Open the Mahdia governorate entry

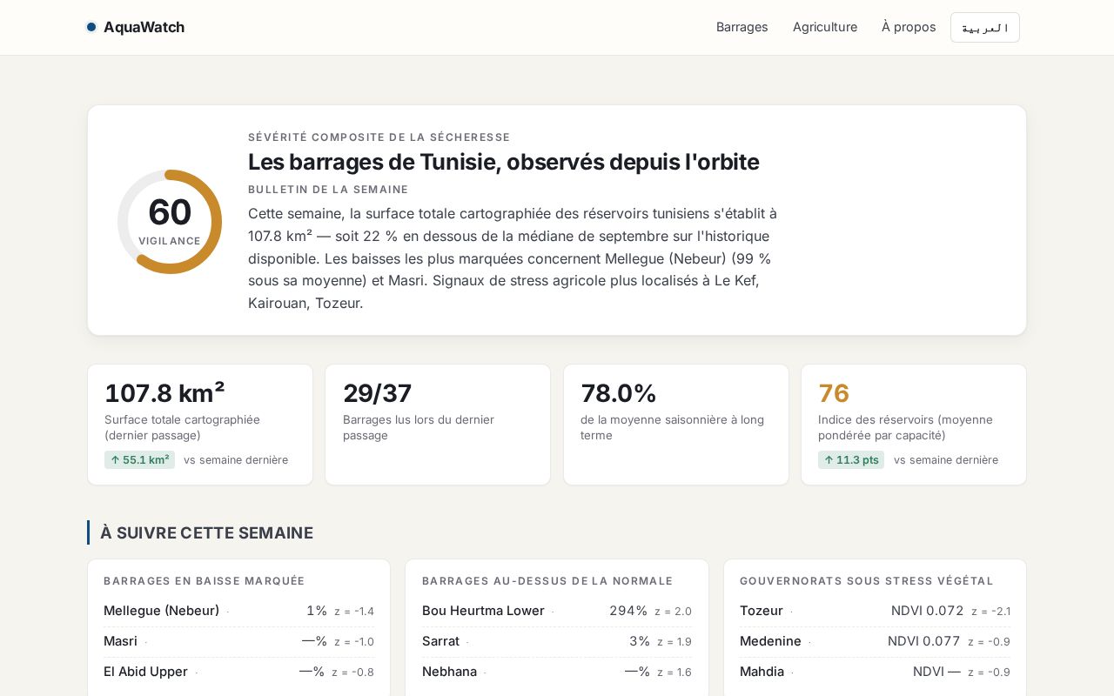(875, 672)
